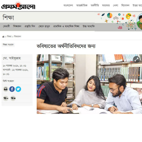Click author name মো. সাইফুল্লাহ

(12, 58)
